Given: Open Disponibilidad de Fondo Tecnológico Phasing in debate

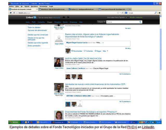Looking at the screenshot, I should click(x=91, y=112).
